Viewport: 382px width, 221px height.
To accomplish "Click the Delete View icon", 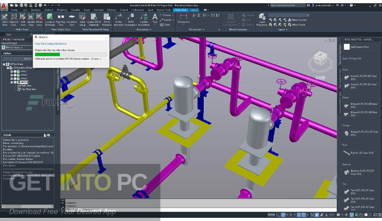I will point(39,20).
